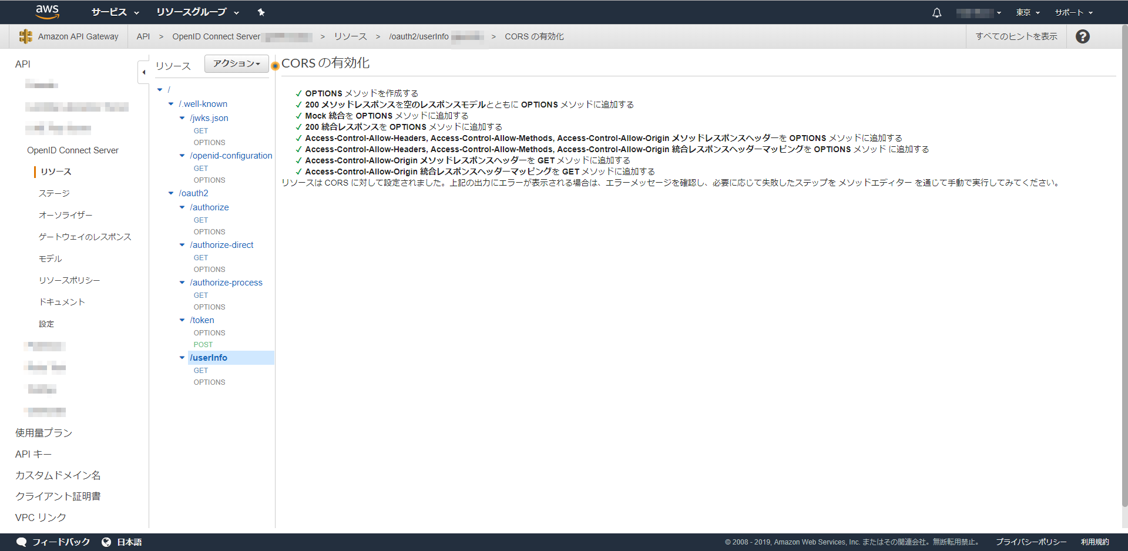
Task: Click the API heading in left sidebar
Action: point(23,64)
